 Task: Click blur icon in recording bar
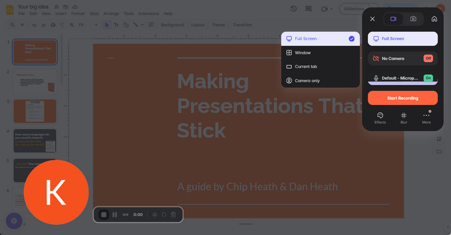click(x=154, y=215)
